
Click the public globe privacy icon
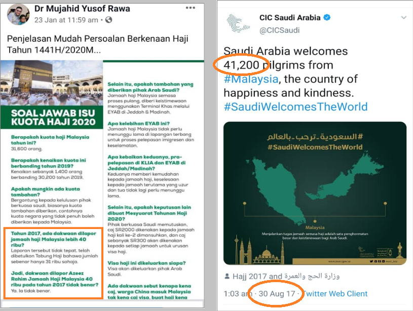108,20
